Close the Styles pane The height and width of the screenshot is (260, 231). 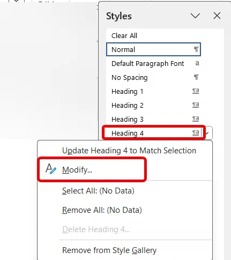coord(217,16)
